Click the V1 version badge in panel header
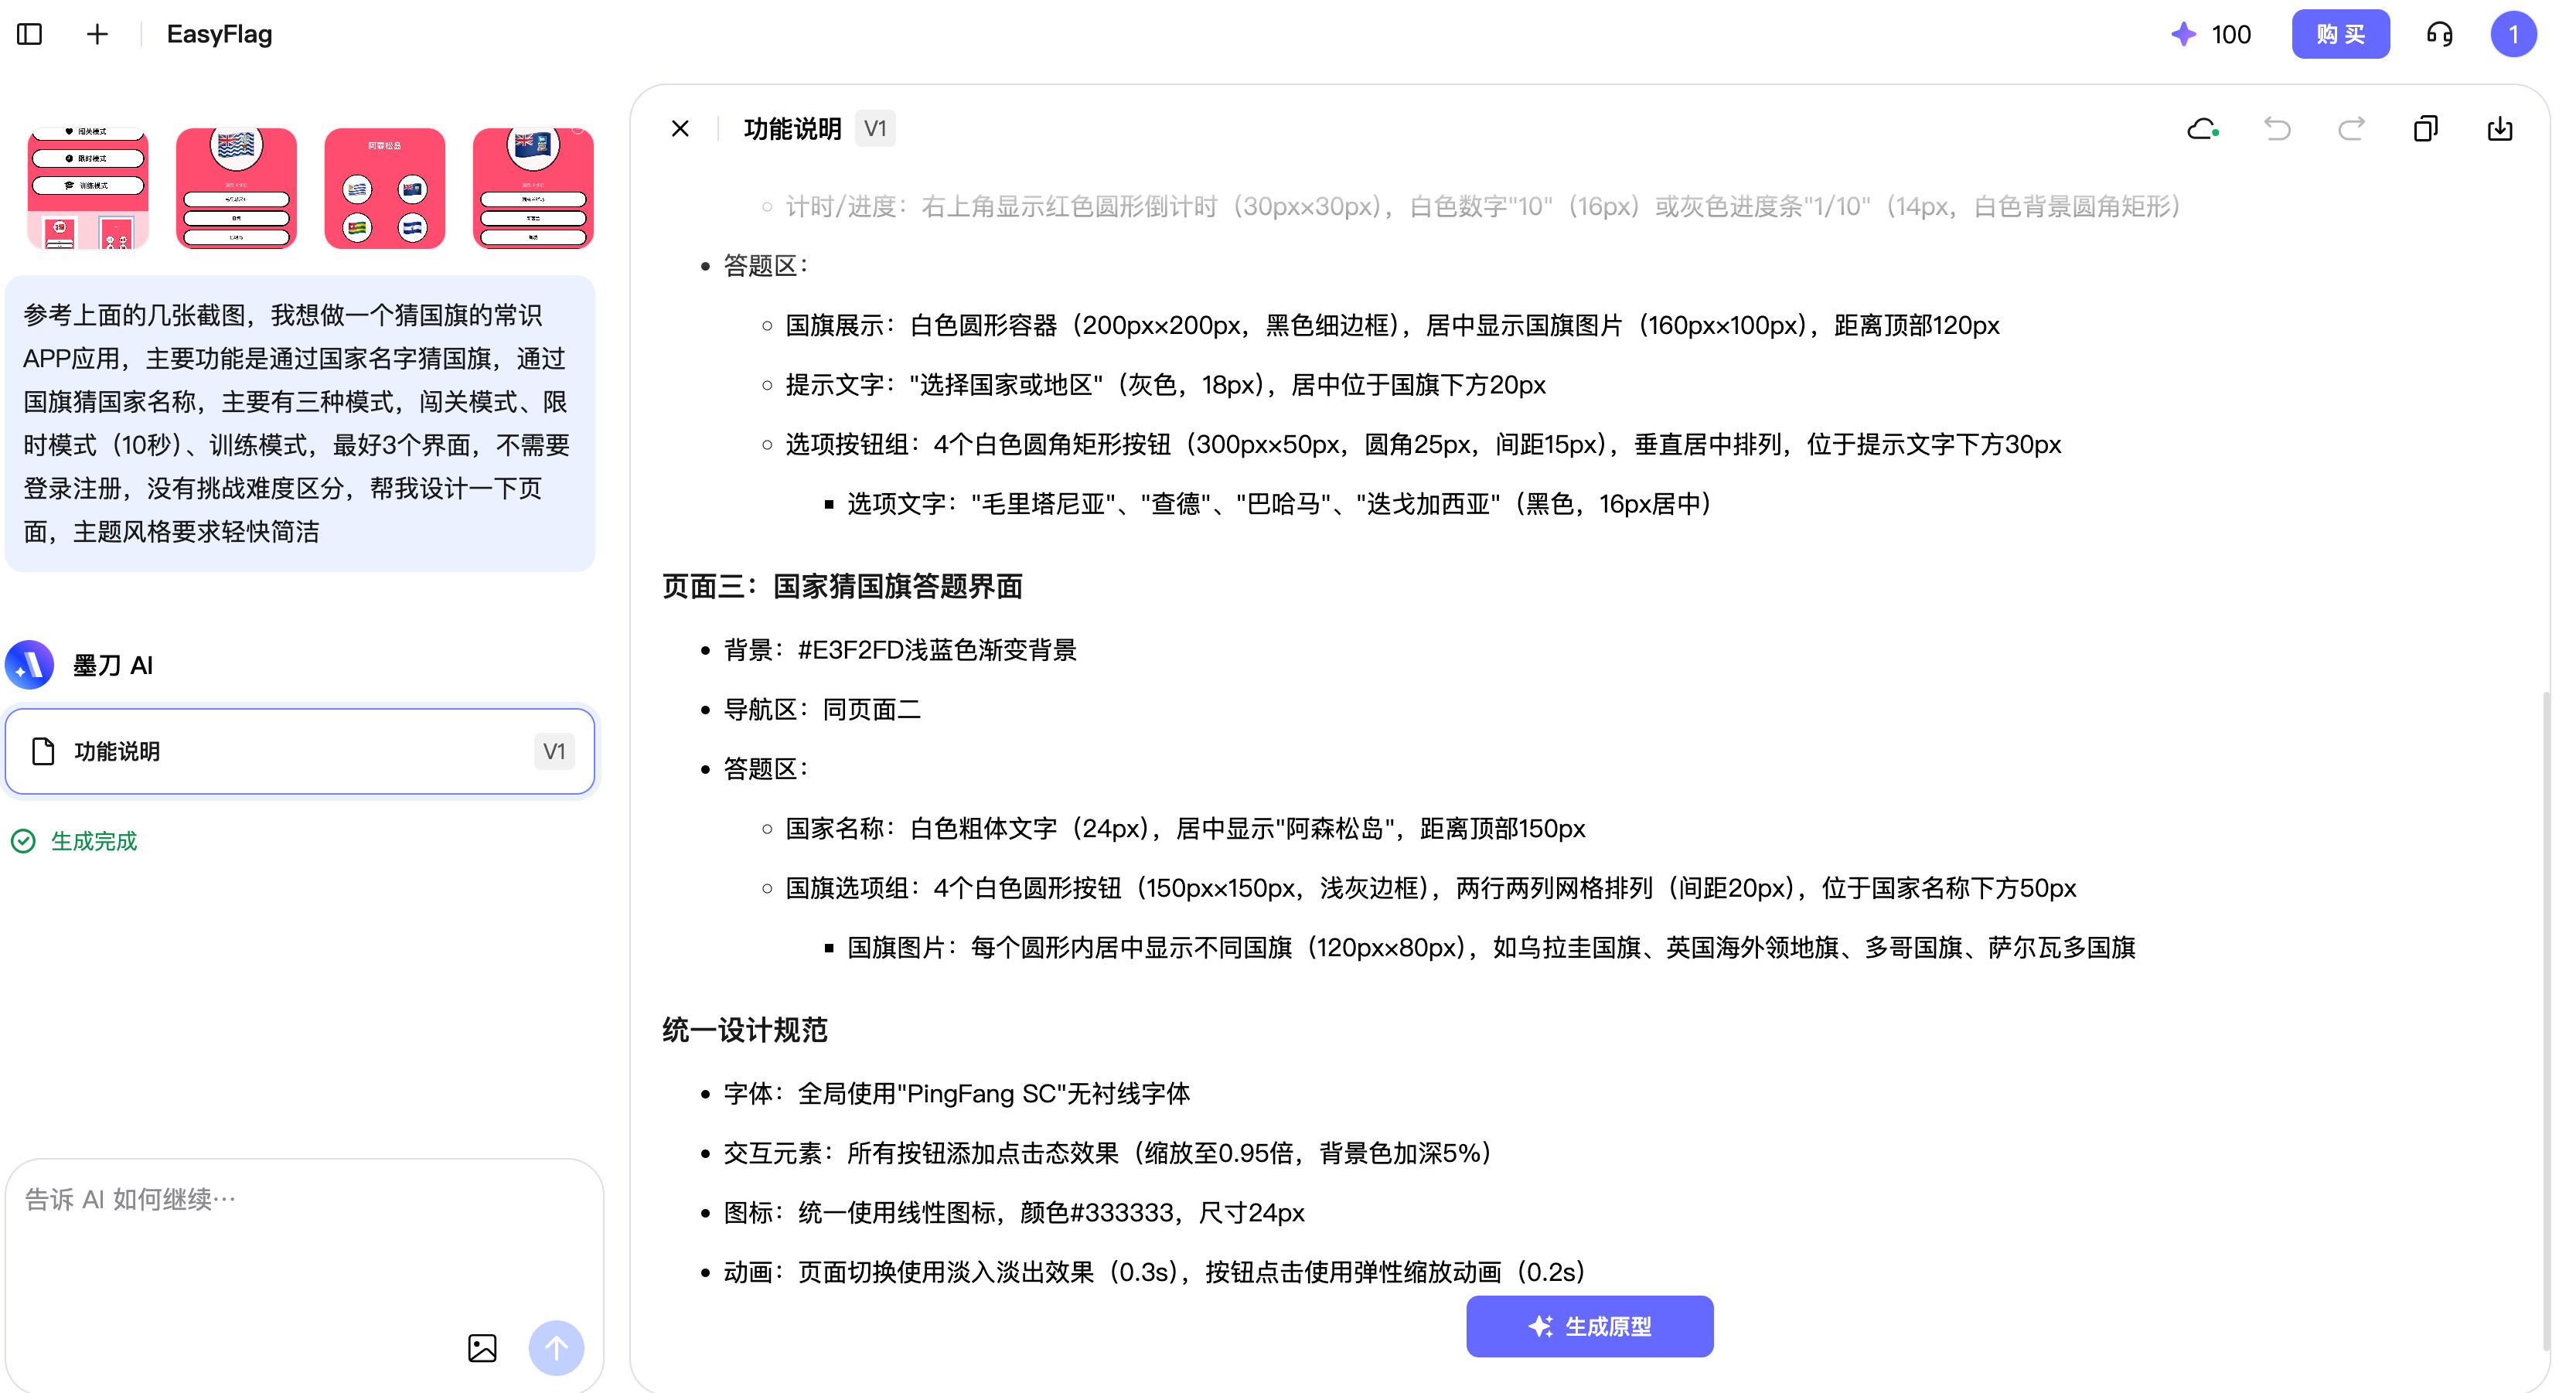The height and width of the screenshot is (1393, 2576). (x=875, y=128)
